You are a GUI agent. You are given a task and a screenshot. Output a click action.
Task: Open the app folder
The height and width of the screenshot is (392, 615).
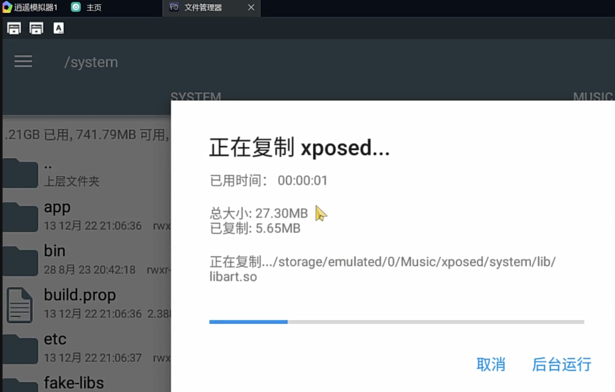tap(86, 216)
